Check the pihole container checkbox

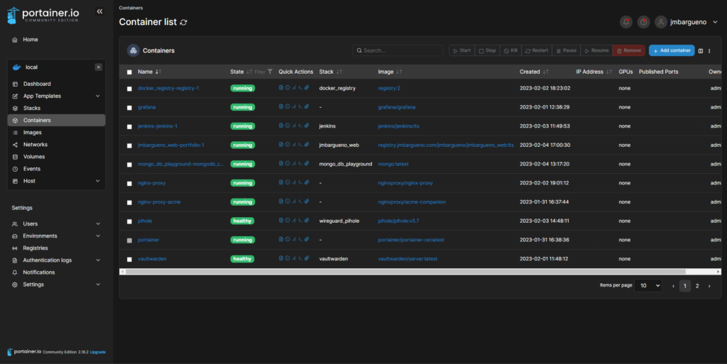click(x=129, y=221)
